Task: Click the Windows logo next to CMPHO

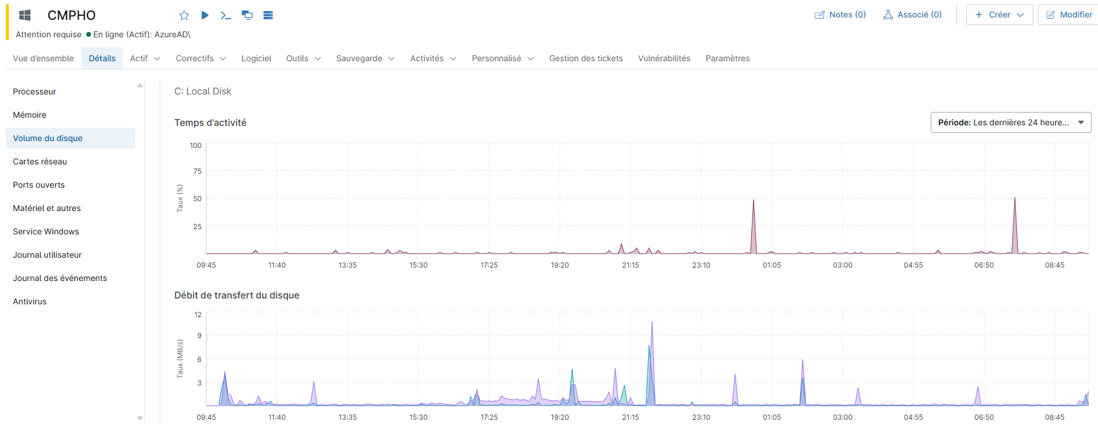Action: tap(24, 15)
